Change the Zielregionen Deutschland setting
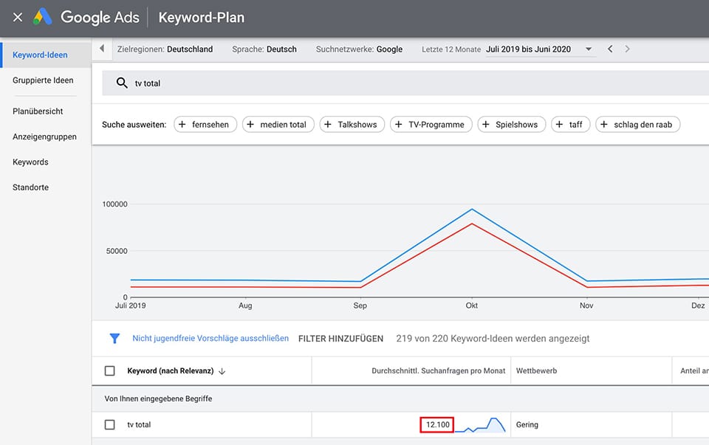The image size is (709, 445). point(165,49)
